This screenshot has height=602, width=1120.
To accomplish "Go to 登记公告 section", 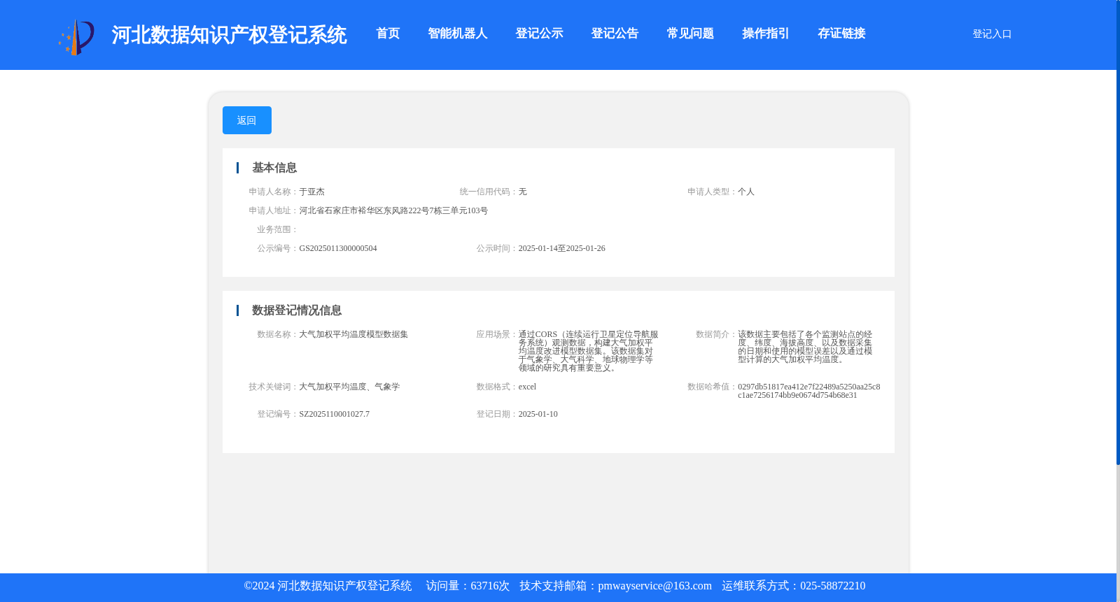I will 615,34.
